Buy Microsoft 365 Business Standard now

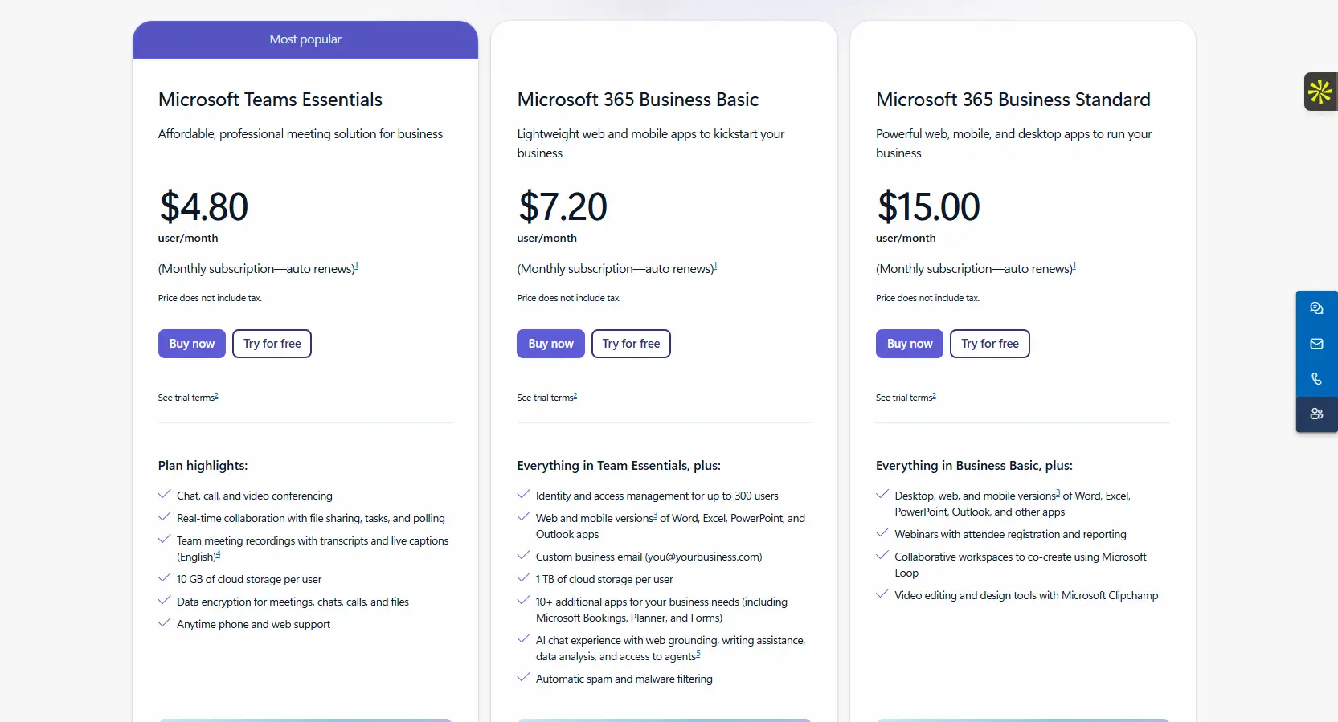click(x=909, y=344)
